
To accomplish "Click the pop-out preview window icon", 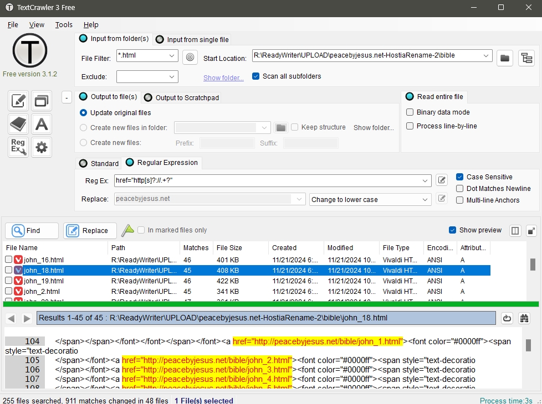I will point(531,230).
